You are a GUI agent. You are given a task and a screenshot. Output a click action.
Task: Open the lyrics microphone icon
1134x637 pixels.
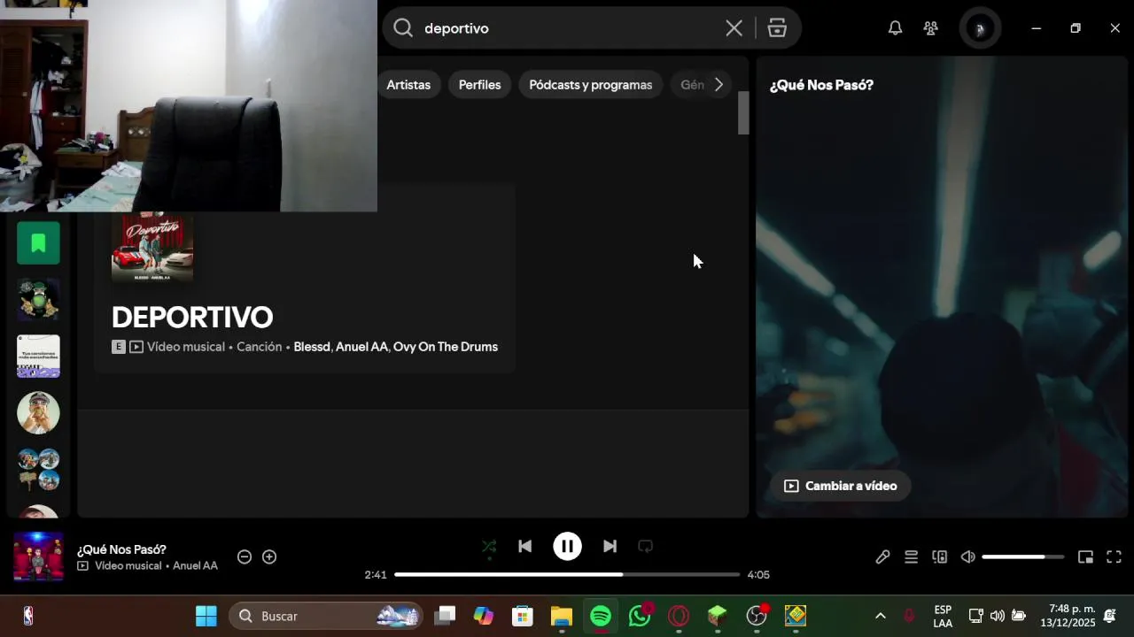pos(882,556)
